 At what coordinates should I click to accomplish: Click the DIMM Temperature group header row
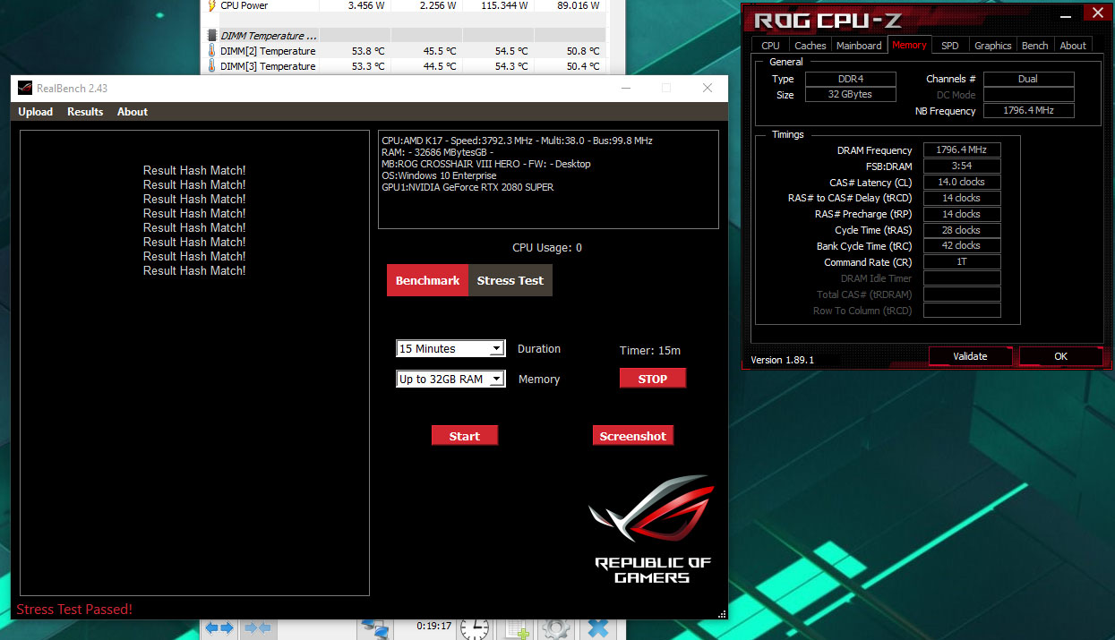[x=404, y=36]
